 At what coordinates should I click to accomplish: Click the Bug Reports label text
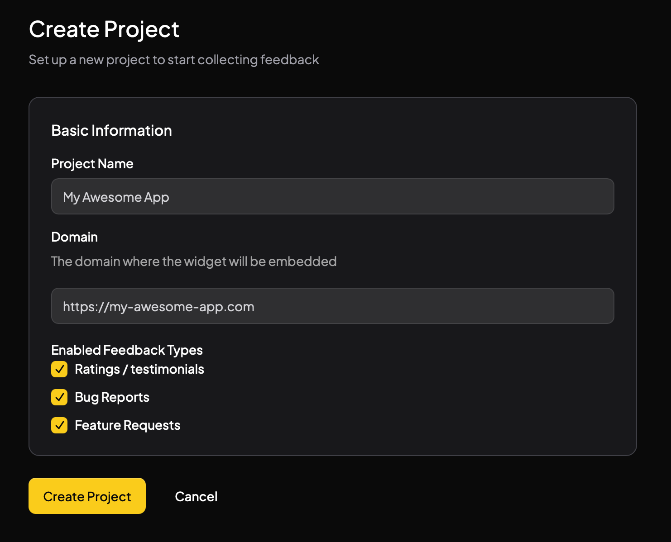pos(111,397)
